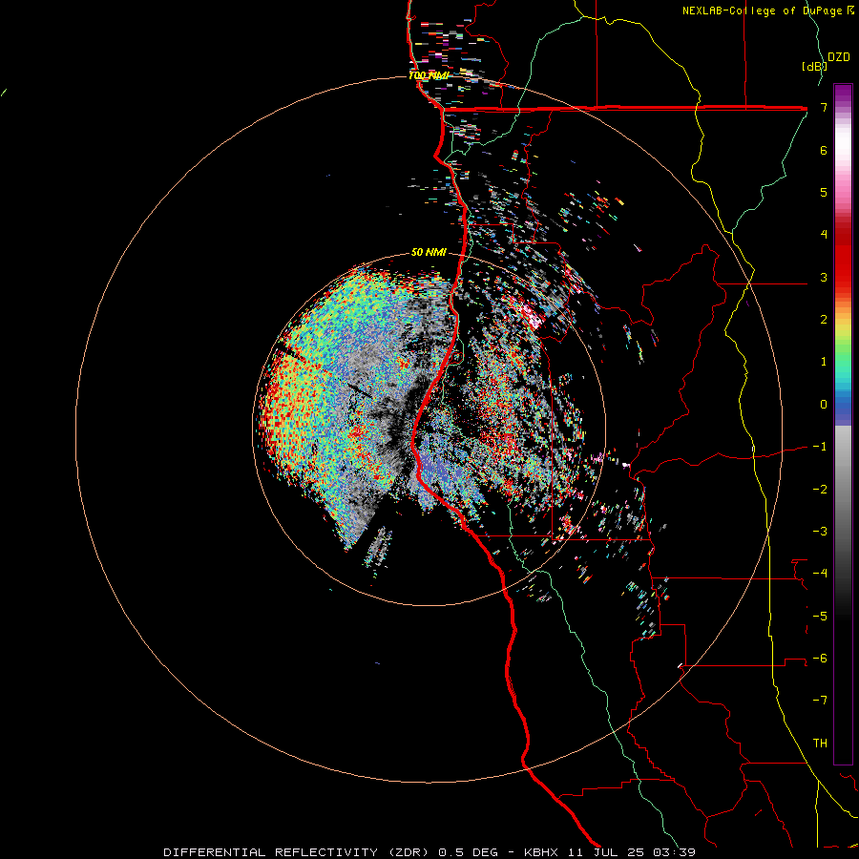Click the 1 value on color scale
The image size is (859, 859).
pos(824,362)
